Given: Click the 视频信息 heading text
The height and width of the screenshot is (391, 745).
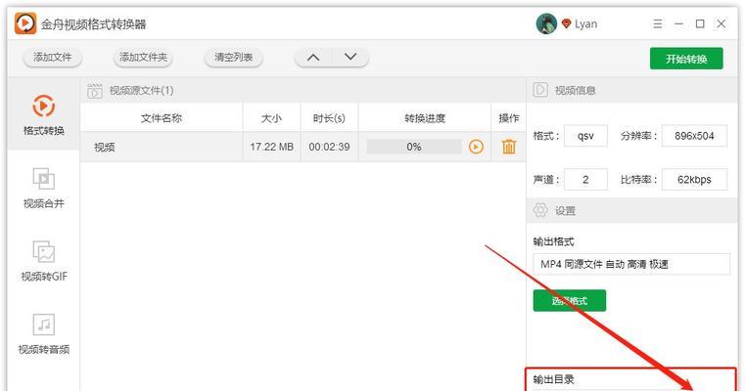Looking at the screenshot, I should click(x=576, y=90).
